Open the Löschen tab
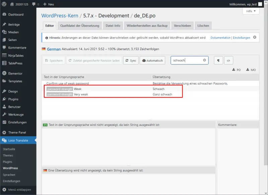Viewport: 268px width, 195px height. (203, 26)
